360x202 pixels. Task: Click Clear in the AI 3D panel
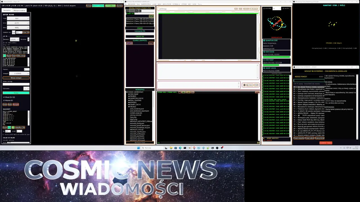(13, 56)
